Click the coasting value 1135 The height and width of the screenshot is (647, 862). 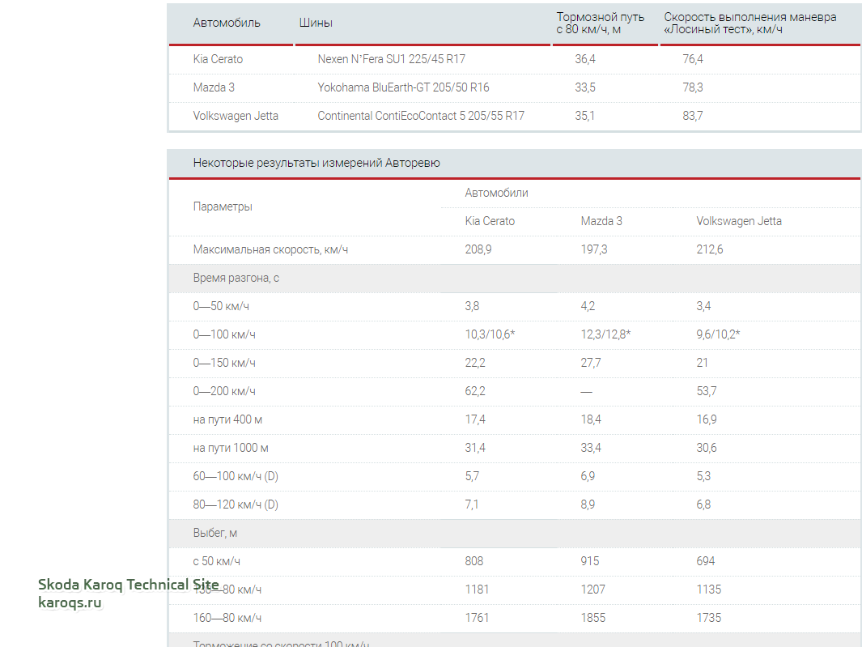click(x=709, y=590)
